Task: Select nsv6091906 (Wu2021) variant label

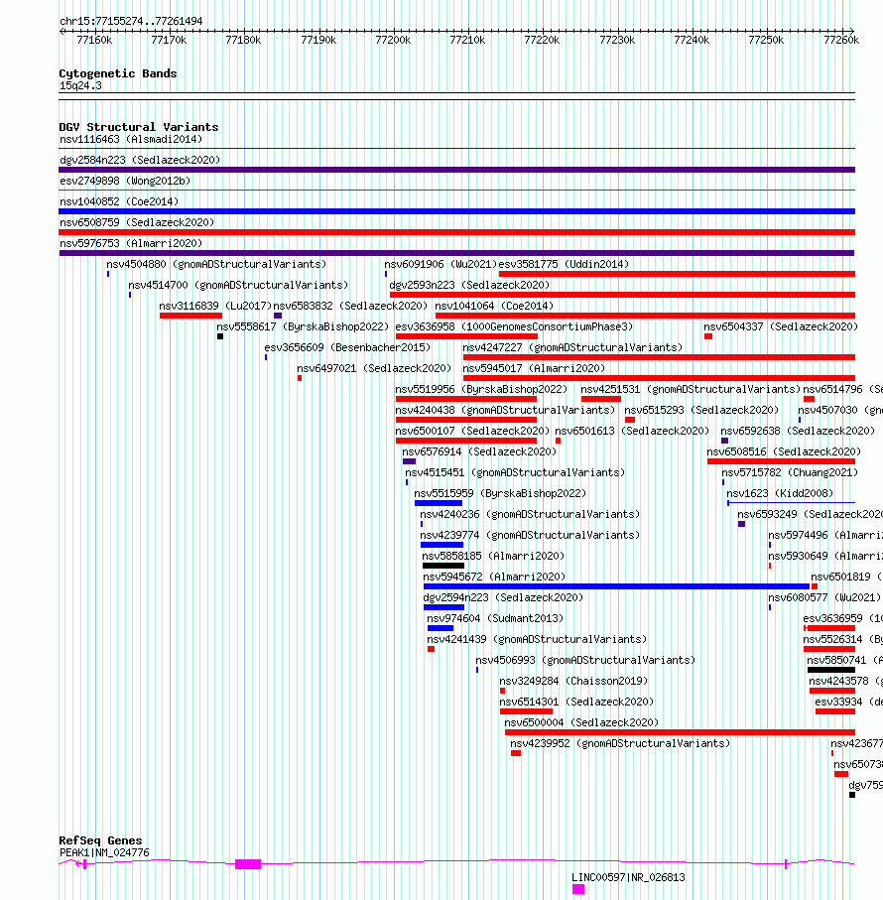Action: pos(441,264)
